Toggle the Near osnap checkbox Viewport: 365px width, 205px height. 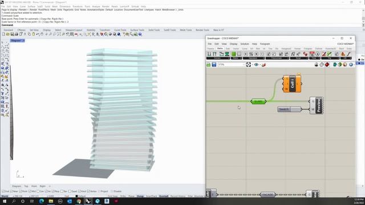pos(11,191)
